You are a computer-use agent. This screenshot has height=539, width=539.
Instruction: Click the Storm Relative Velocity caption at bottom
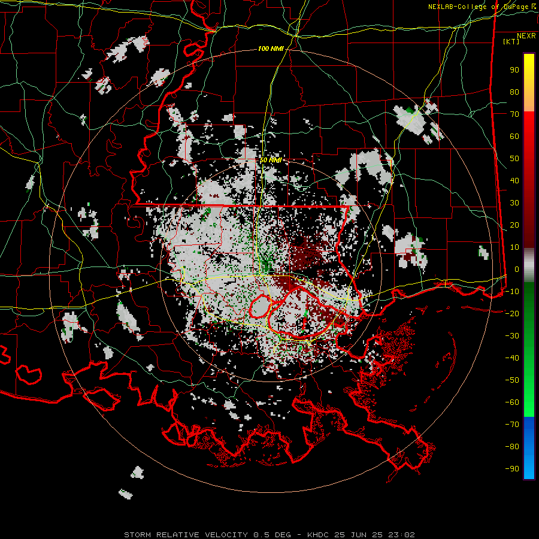point(269,535)
